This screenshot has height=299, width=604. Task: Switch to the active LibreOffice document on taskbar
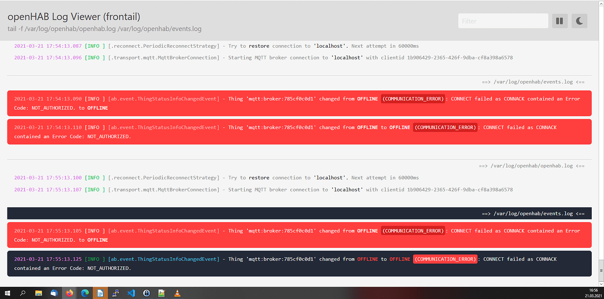coord(100,293)
